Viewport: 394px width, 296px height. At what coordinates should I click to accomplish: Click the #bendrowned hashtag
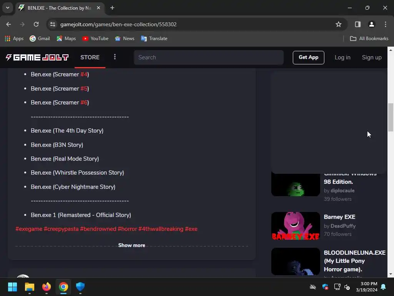(x=98, y=229)
